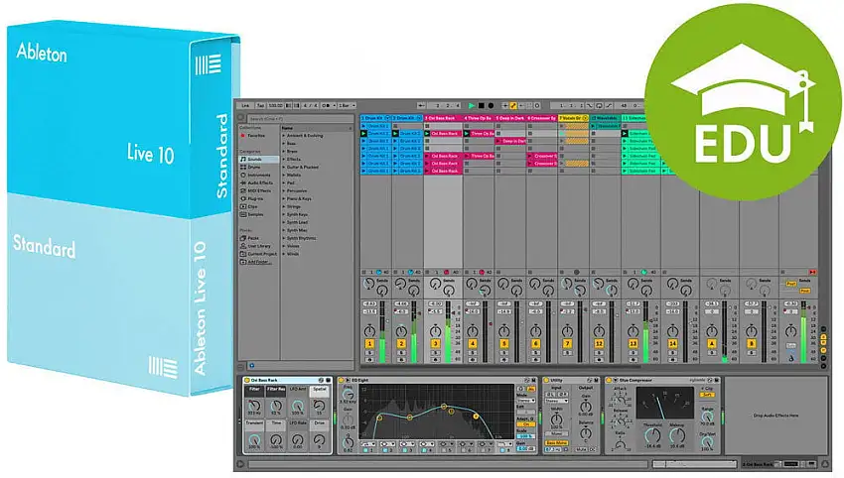Select the Audio Effects browser category

[x=259, y=182]
